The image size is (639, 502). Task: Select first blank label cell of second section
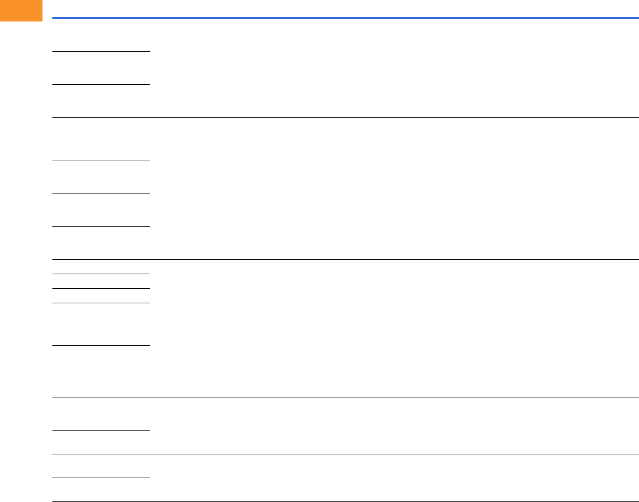101,139
